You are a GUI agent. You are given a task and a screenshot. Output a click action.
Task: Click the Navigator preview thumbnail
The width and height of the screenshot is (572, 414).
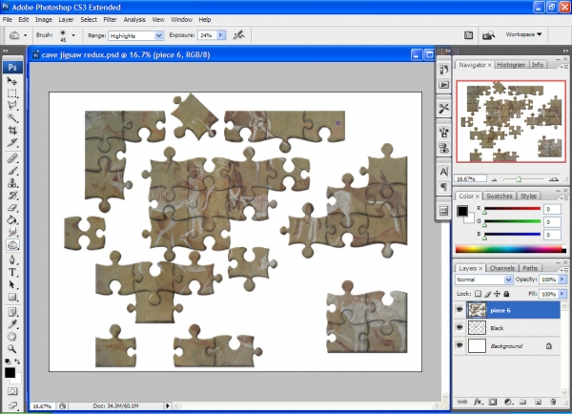511,121
